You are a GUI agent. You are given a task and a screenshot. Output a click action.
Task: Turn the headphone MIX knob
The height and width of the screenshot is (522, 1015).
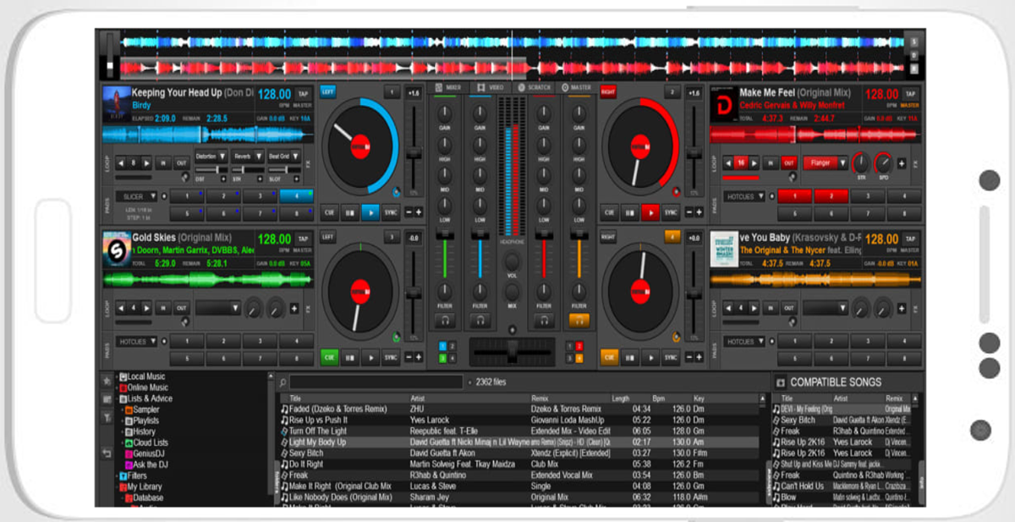(512, 290)
